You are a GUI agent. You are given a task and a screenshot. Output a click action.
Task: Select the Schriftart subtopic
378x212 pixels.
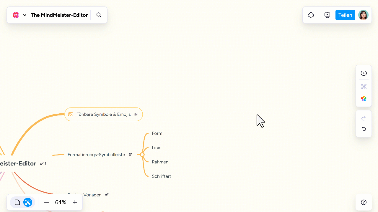tap(162, 176)
